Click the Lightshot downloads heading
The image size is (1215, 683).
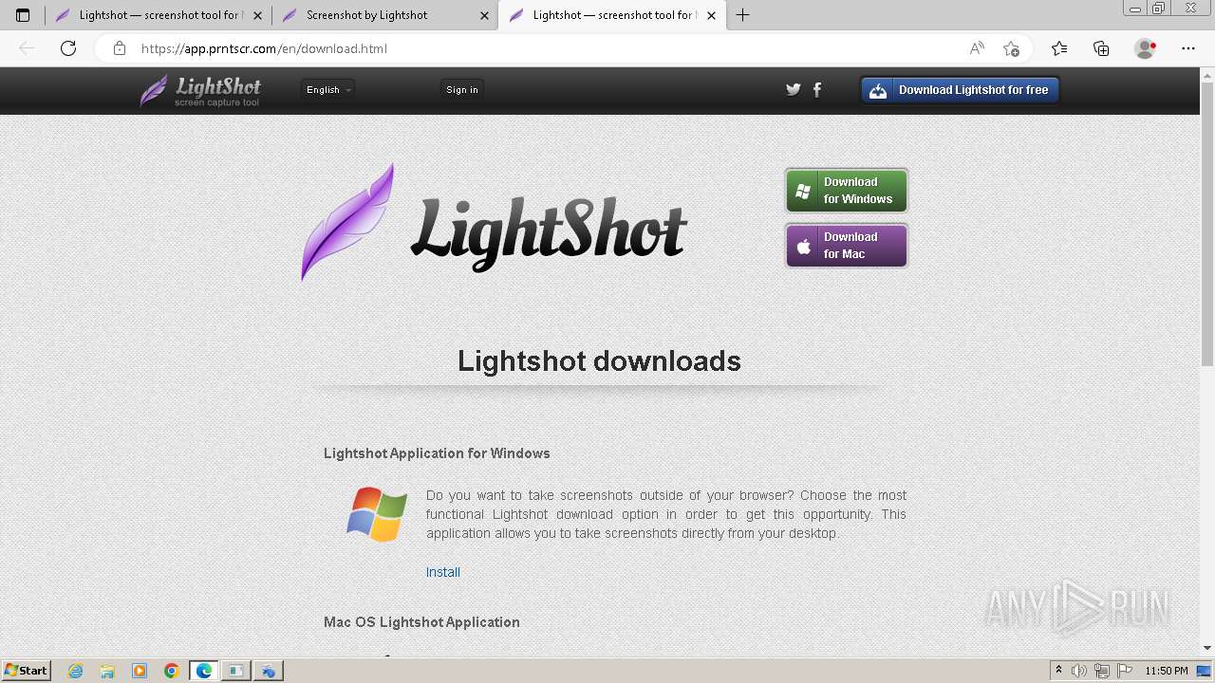click(599, 360)
